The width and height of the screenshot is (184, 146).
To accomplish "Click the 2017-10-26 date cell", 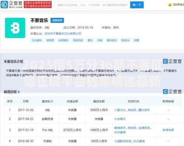I will [25, 110].
